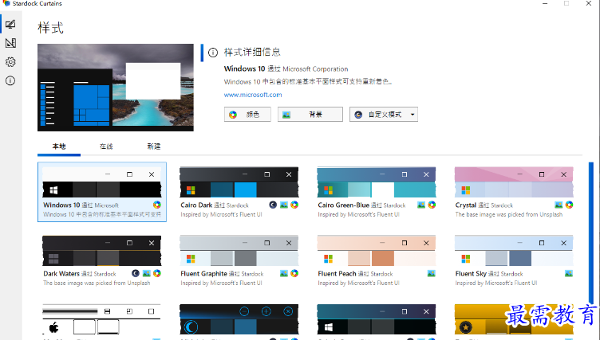Select the Apple-logo classic style thumbnail
The image size is (604, 340).
[x=101, y=319]
